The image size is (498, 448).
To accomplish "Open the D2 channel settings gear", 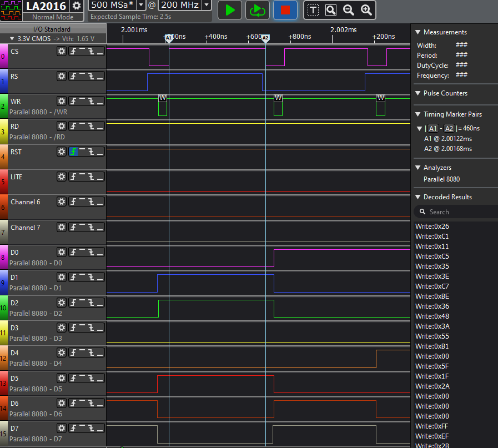I will coord(61,303).
